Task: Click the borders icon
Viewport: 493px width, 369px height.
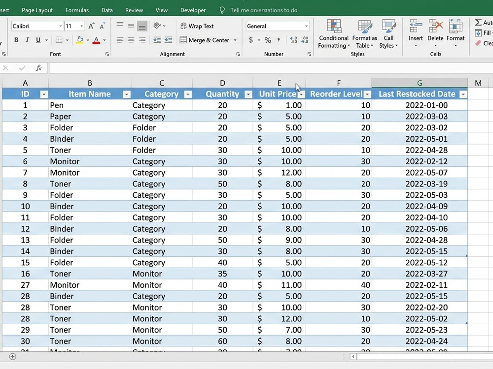Action: pyautogui.click(x=59, y=40)
